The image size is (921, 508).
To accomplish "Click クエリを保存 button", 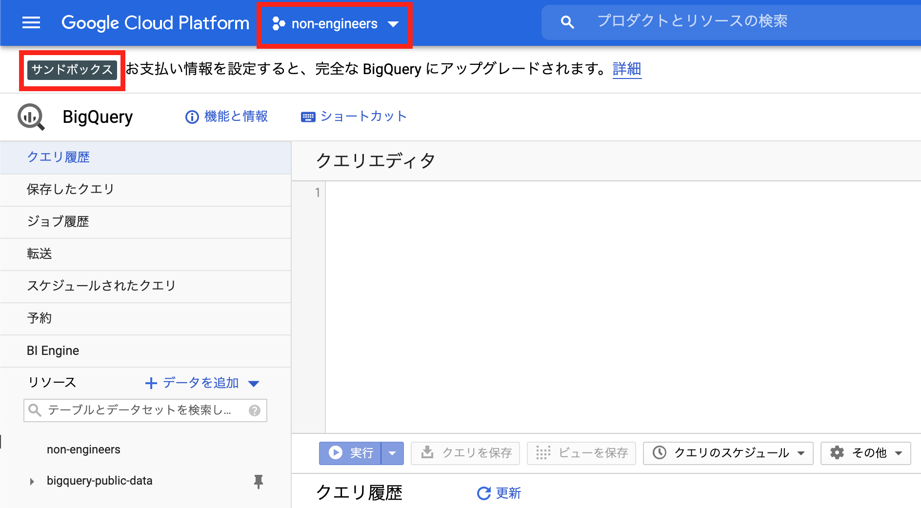I will [465, 453].
